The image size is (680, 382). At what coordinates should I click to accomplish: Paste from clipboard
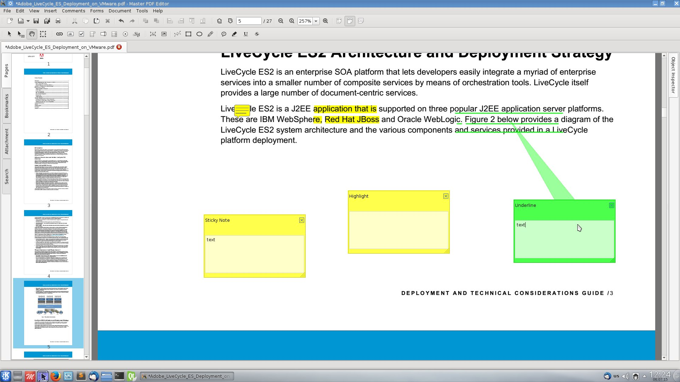pos(96,21)
